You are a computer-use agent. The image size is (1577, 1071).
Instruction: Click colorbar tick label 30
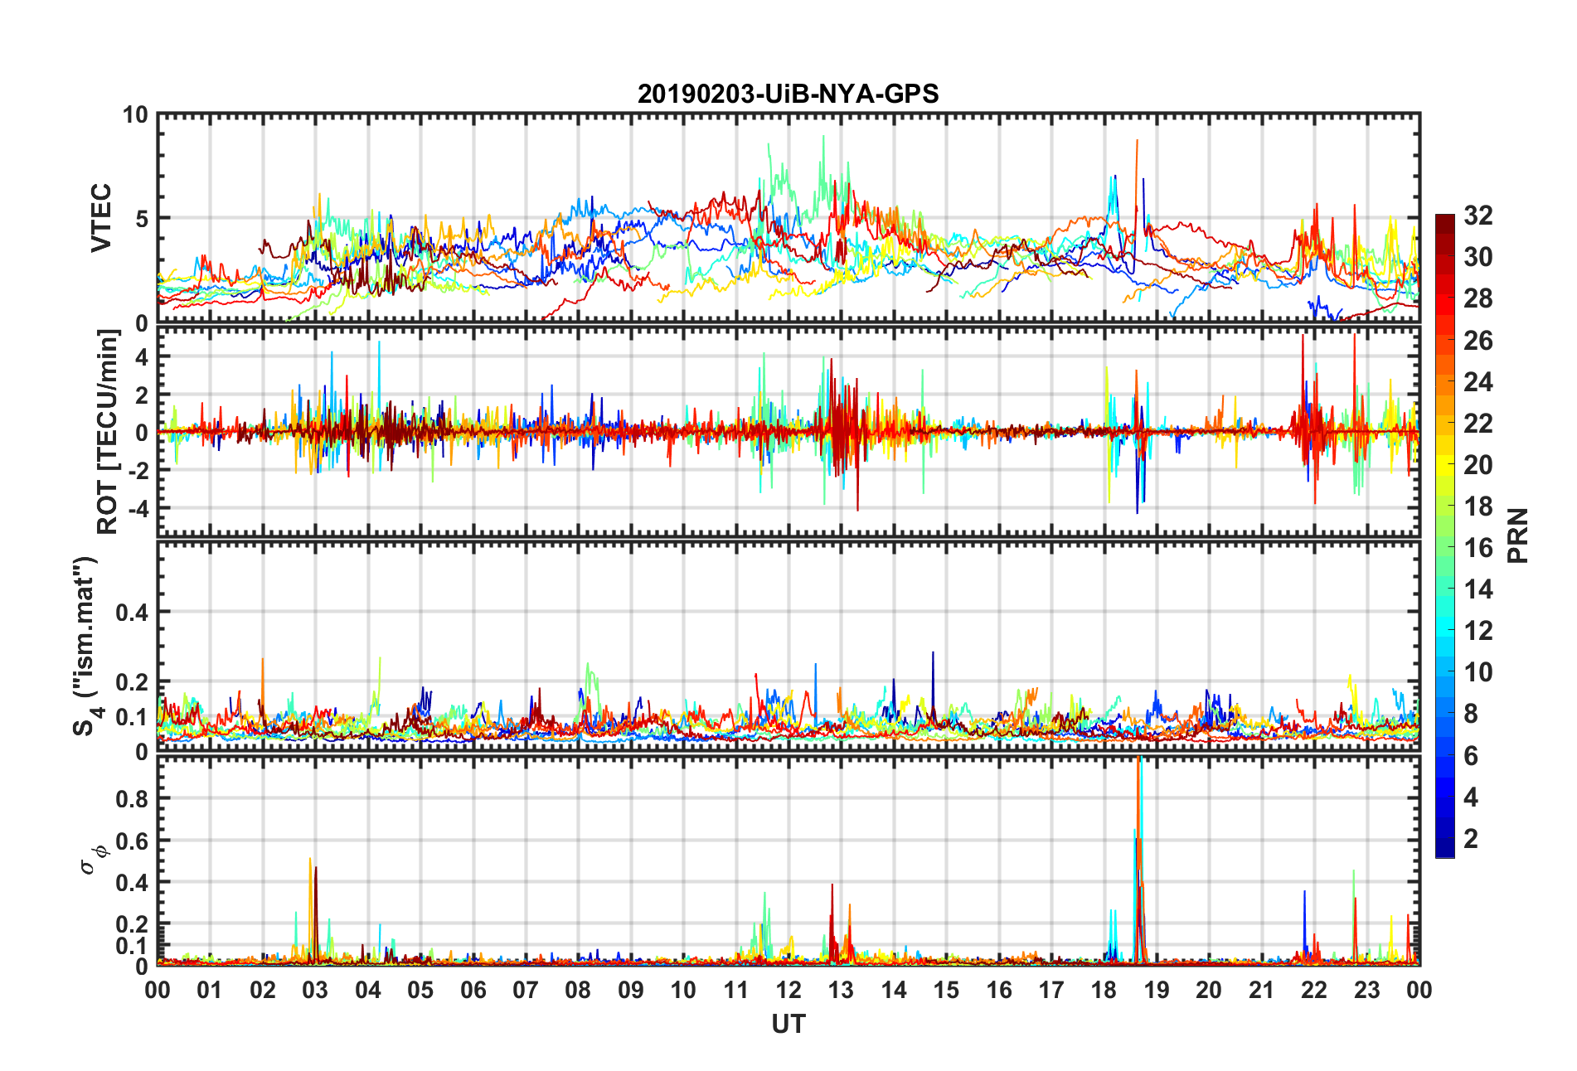(x=1478, y=257)
